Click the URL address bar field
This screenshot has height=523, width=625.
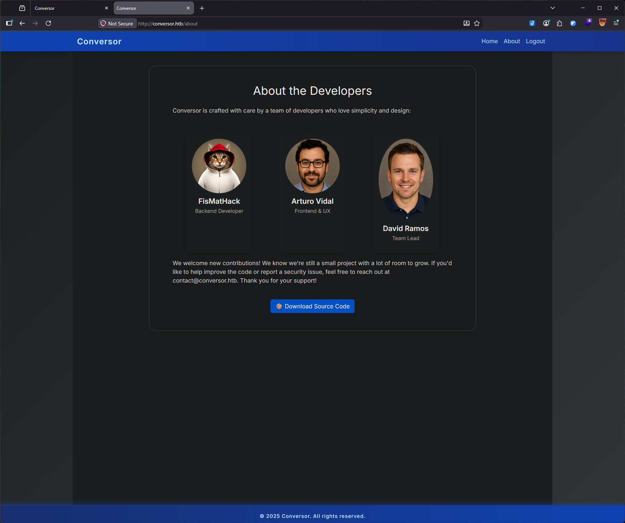pos(291,24)
